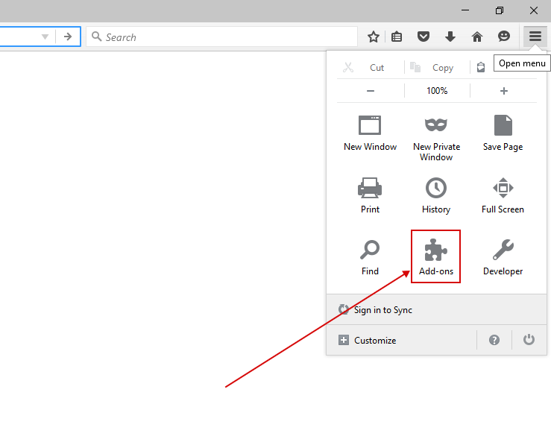Open the History panel

[x=436, y=195]
